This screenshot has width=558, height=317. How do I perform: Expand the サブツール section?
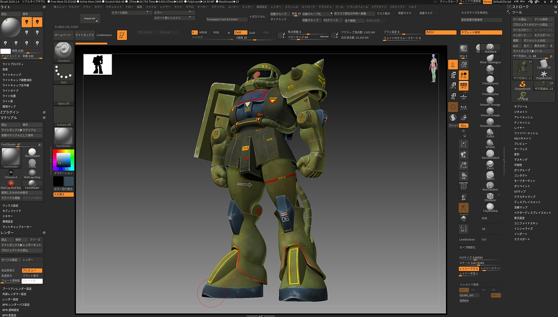pos(521,107)
